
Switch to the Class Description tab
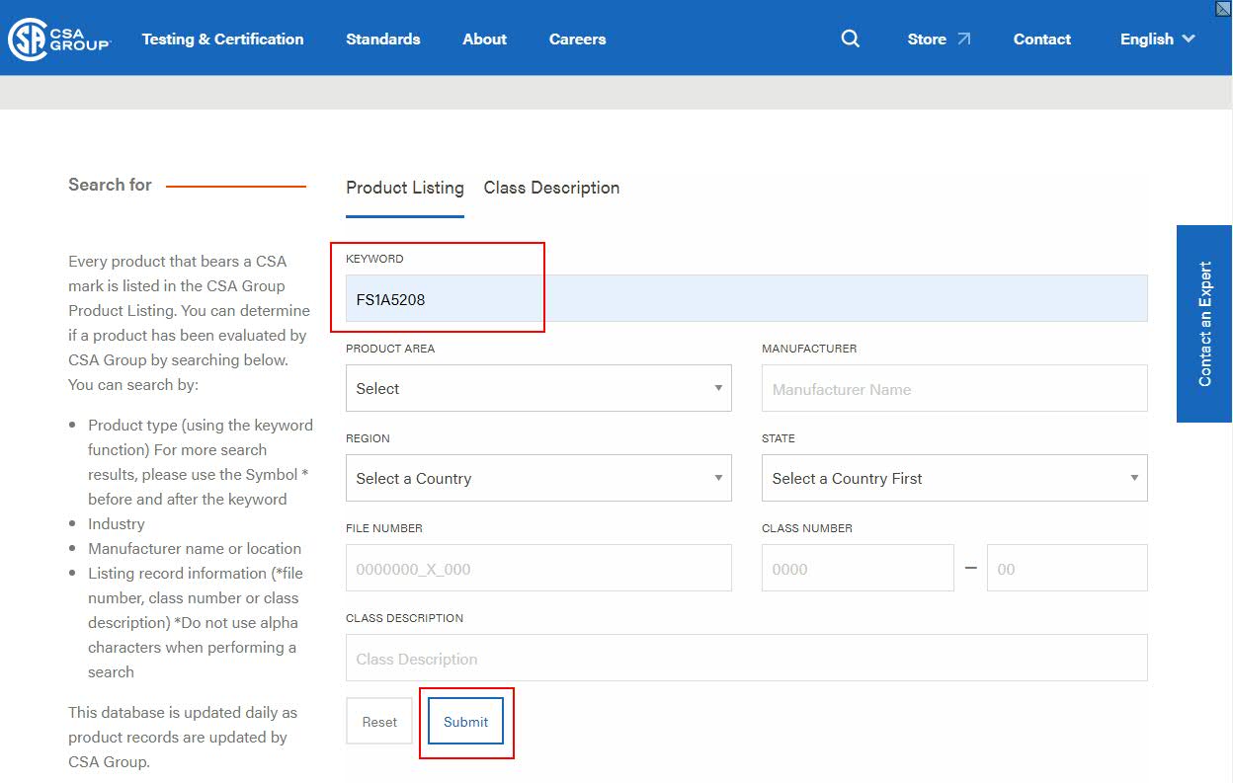tap(551, 188)
